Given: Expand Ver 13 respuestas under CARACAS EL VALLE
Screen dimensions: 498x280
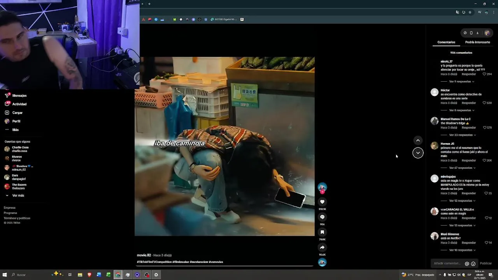Looking at the screenshot, I should click(x=462, y=226).
